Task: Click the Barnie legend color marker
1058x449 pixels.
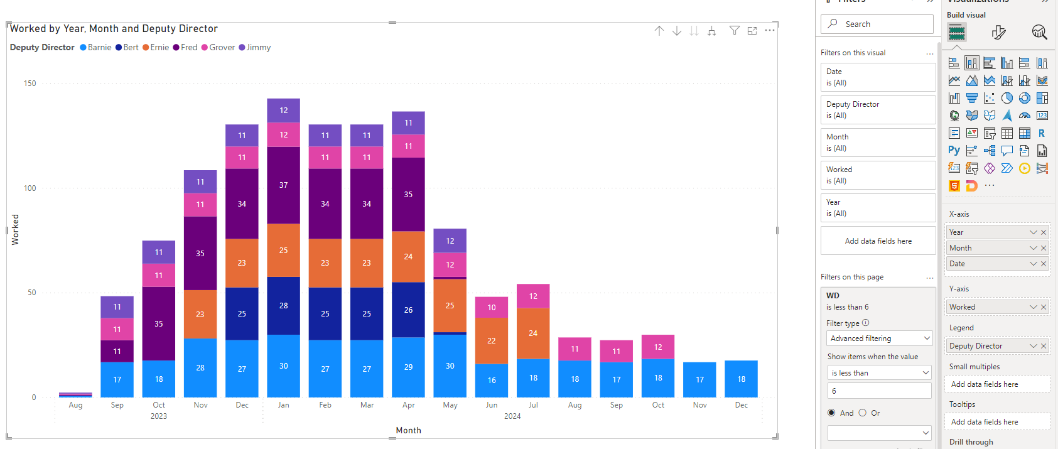Action: click(83, 48)
